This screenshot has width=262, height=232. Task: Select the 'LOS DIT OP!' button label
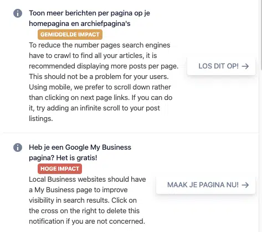tap(218, 66)
